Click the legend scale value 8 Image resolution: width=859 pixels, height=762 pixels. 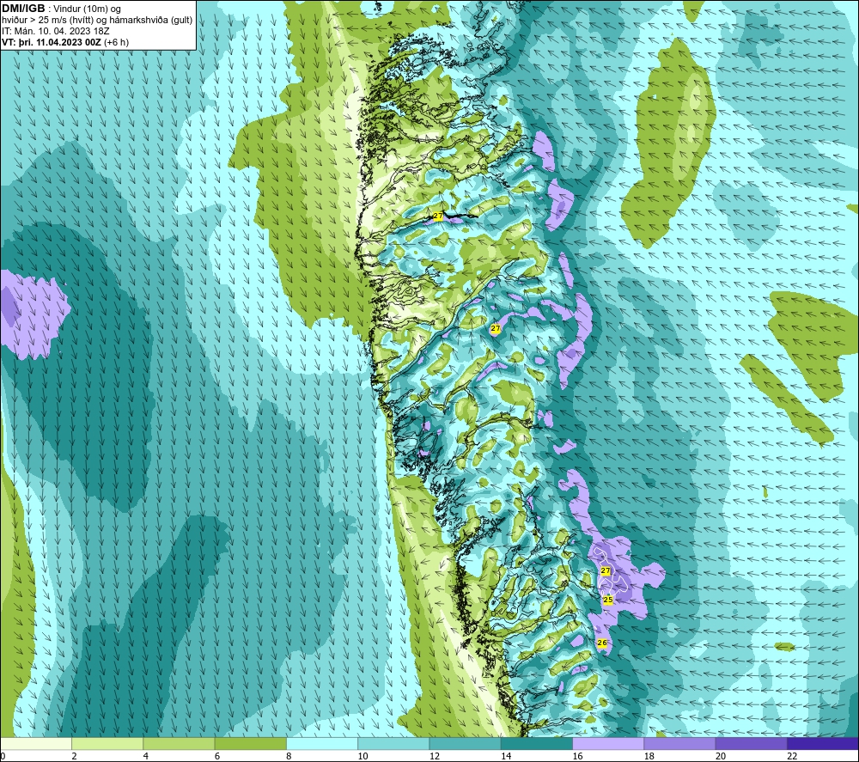tap(289, 756)
